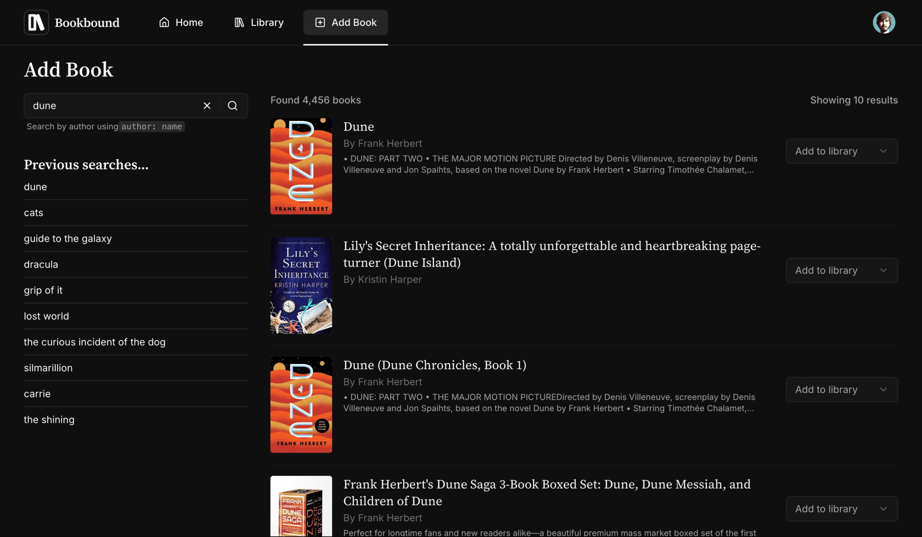Select the Add Book tab
Screen dimensions: 922x537
click(x=345, y=22)
